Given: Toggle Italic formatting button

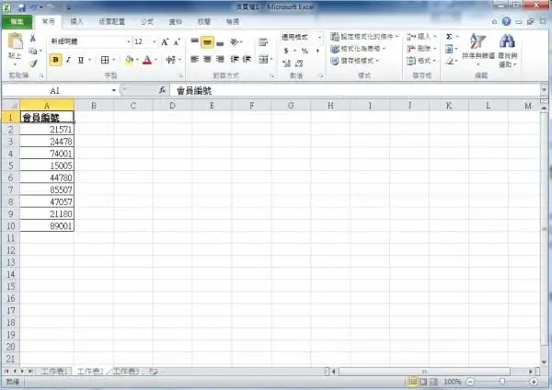Looking at the screenshot, I should pos(68,60).
